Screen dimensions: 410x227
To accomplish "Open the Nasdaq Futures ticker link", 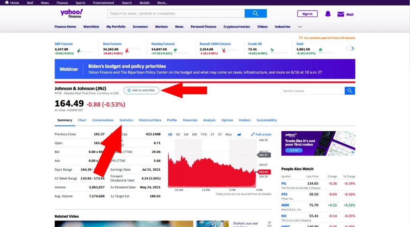I will coord(163,44).
